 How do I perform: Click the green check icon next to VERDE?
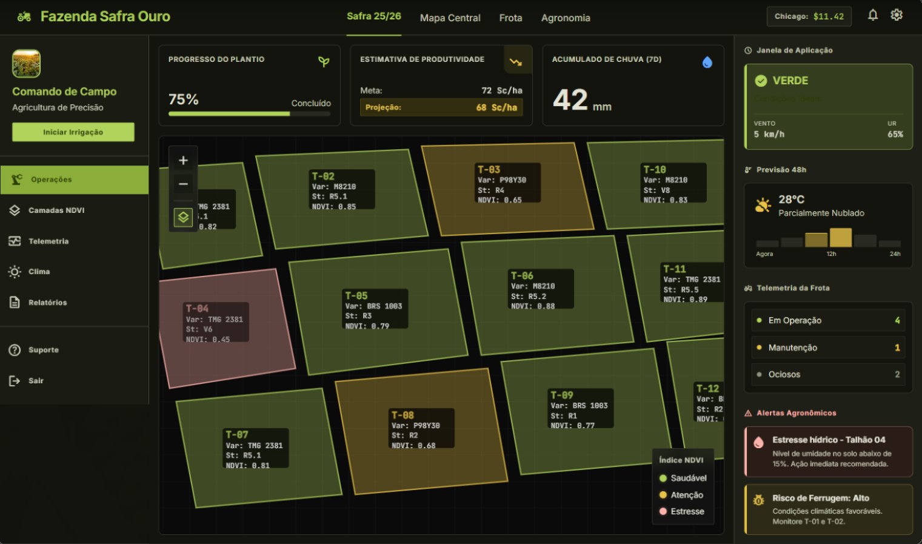pyautogui.click(x=761, y=81)
